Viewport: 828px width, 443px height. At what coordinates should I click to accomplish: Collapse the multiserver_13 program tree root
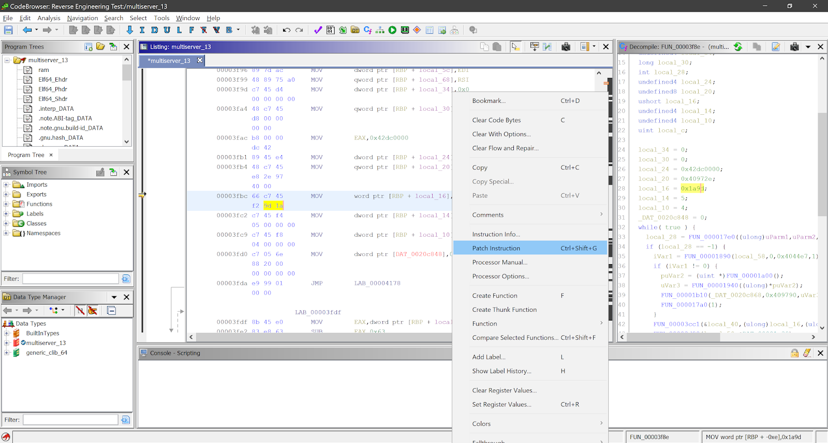point(7,60)
